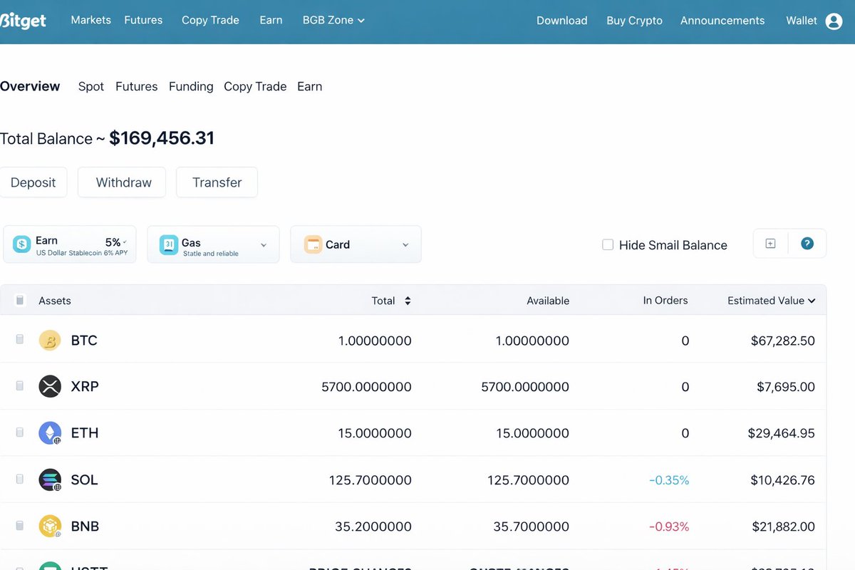Image resolution: width=855 pixels, height=570 pixels.
Task: Open Copy Trade in top navigation
Action: point(210,20)
